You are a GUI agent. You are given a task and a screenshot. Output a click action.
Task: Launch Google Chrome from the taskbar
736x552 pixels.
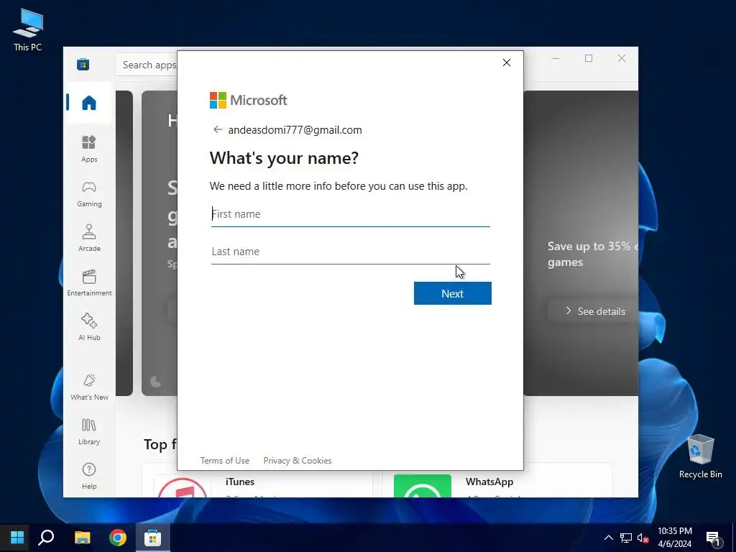click(x=118, y=538)
